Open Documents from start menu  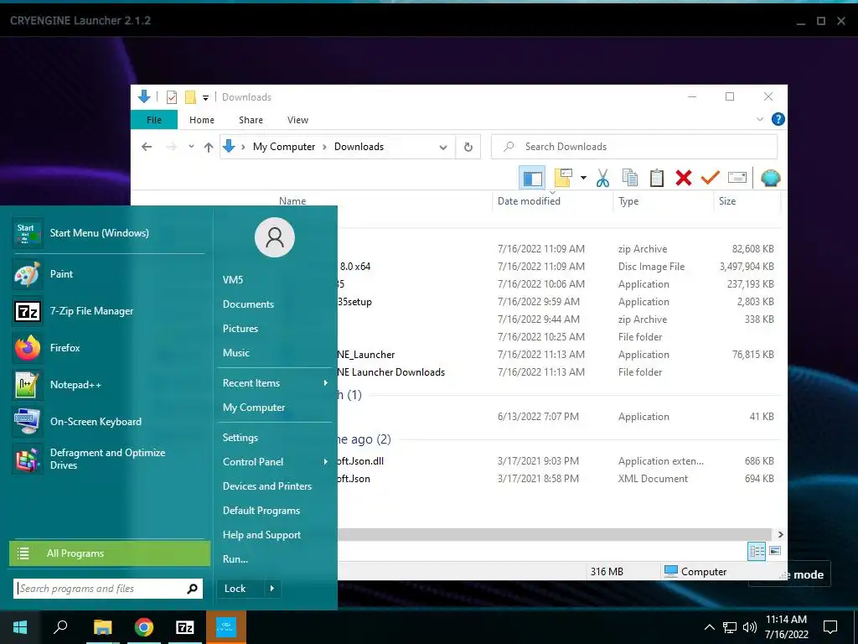pyautogui.click(x=248, y=304)
